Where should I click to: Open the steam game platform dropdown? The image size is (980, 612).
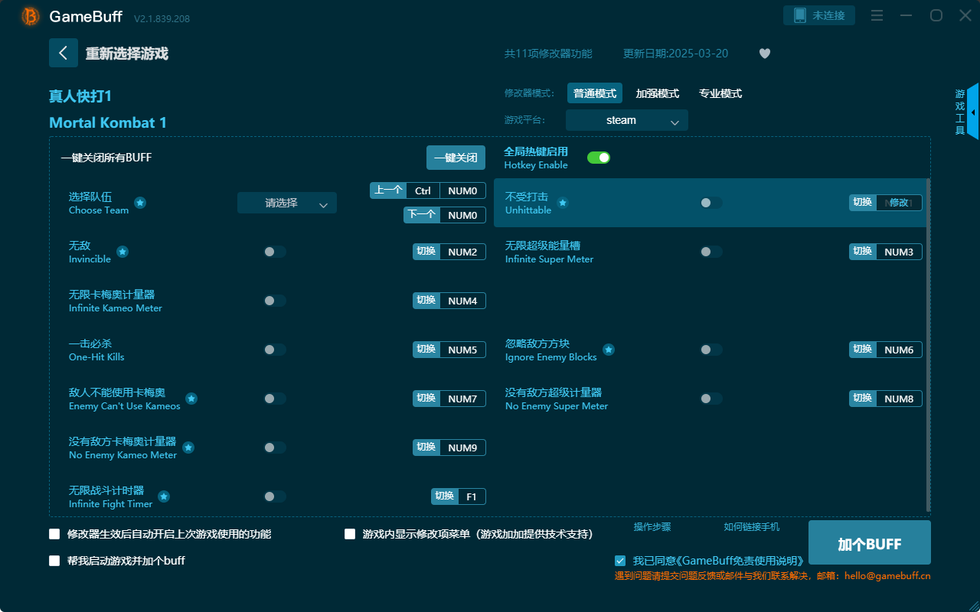626,120
